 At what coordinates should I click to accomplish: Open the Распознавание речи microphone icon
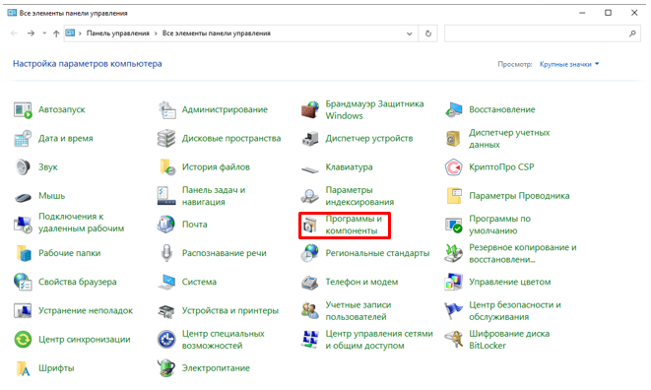[166, 253]
